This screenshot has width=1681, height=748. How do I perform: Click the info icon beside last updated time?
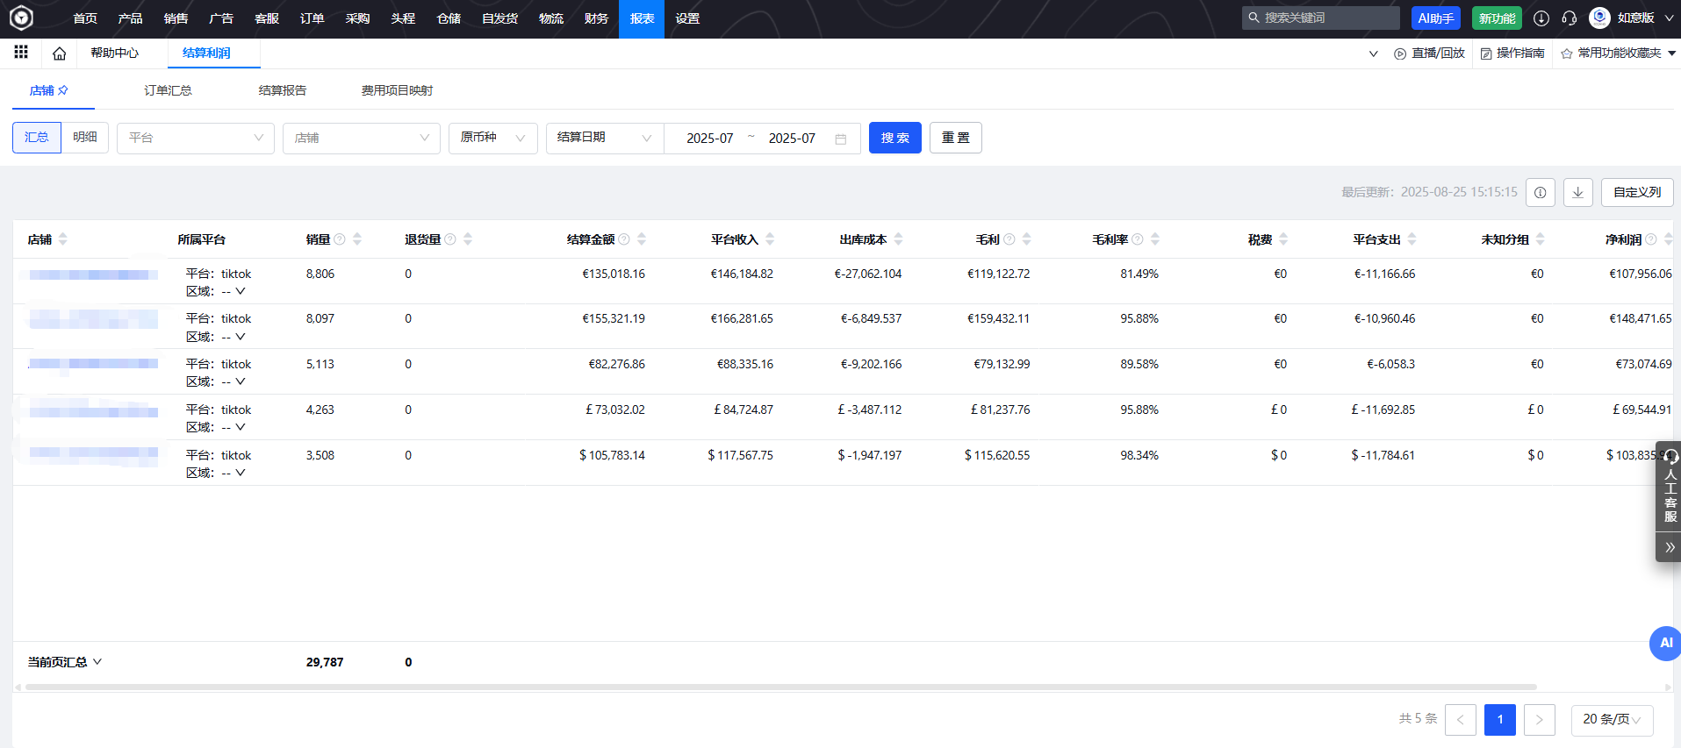click(1540, 192)
